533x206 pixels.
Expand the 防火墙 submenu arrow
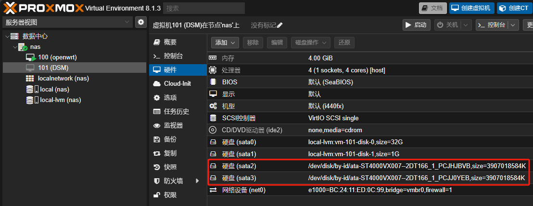coord(198,181)
